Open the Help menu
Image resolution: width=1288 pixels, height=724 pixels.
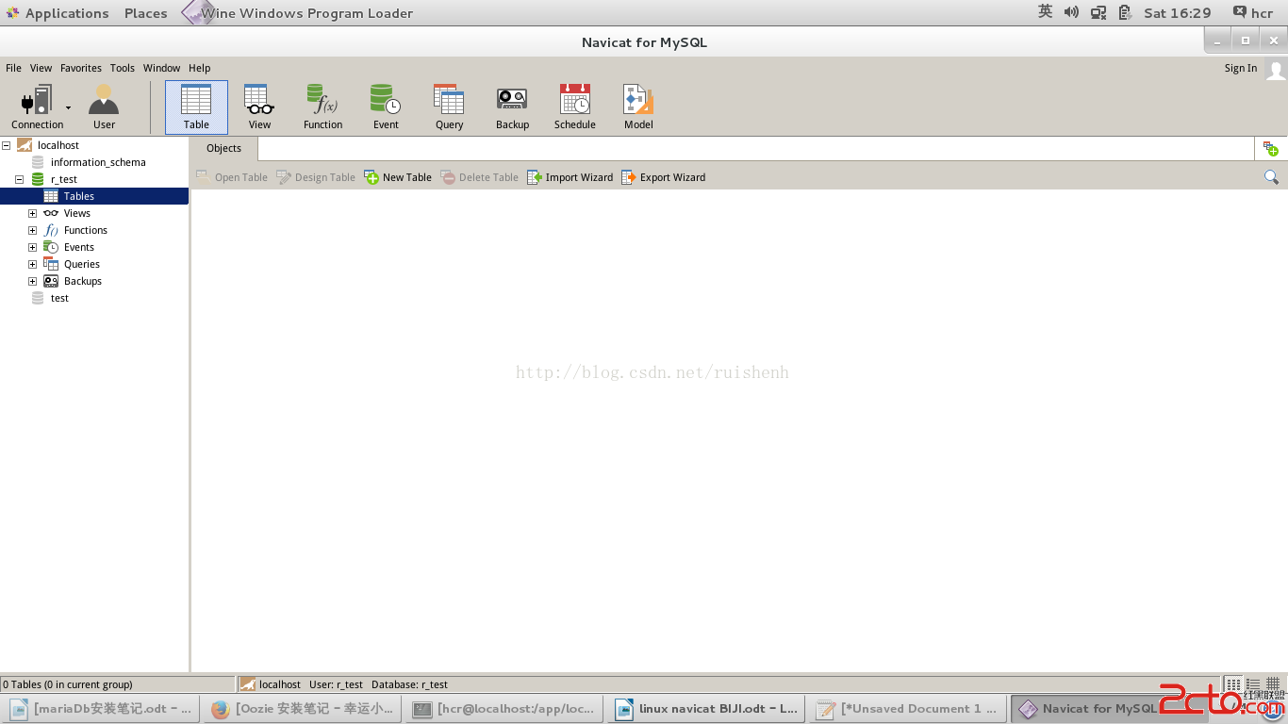[x=199, y=68]
